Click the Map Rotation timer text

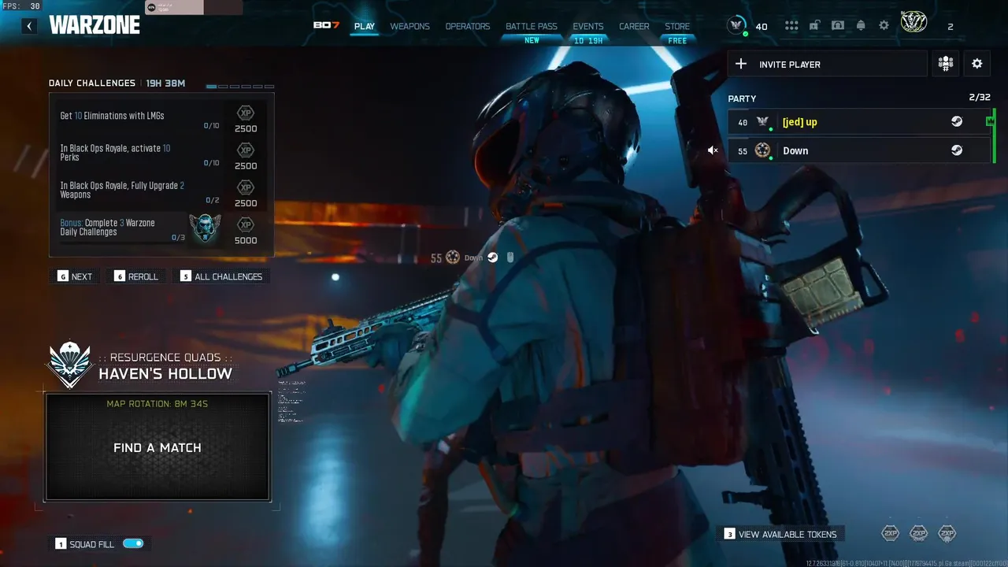coord(157,404)
